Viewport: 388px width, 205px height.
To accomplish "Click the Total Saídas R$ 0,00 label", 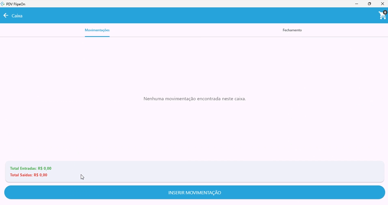I will [28, 175].
